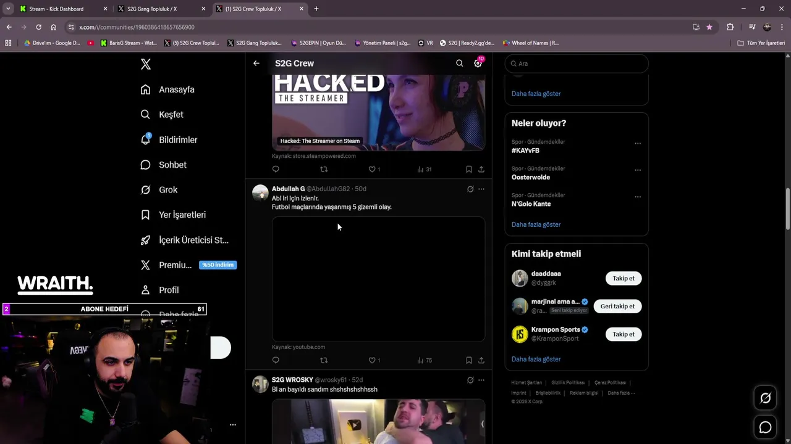This screenshot has height=444, width=791.
Task: Open Gizlilik Politikası footer link
Action: point(568,382)
